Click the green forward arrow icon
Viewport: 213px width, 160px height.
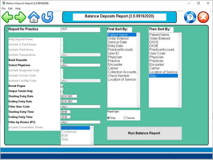pos(20,17)
